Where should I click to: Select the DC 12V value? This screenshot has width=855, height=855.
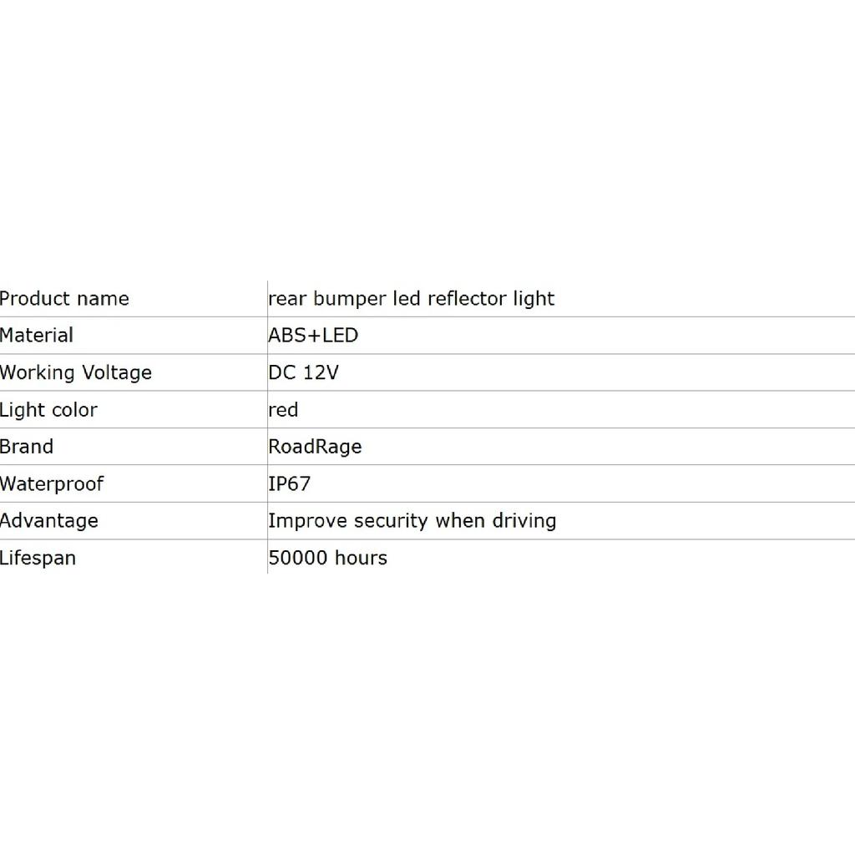click(303, 372)
